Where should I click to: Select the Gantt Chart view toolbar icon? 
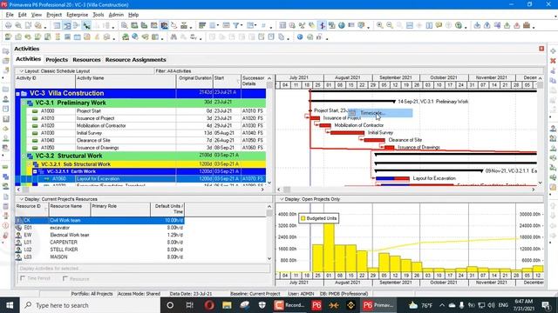point(67,25)
